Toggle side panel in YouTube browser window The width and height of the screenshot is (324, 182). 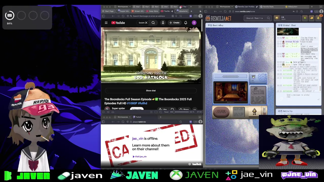pos(103,16)
